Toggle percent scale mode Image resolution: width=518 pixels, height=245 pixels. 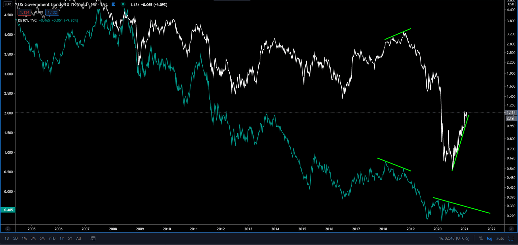481,238
